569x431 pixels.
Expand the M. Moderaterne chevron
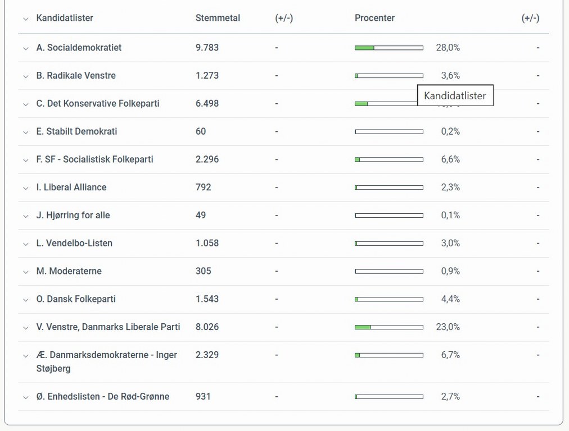25,272
